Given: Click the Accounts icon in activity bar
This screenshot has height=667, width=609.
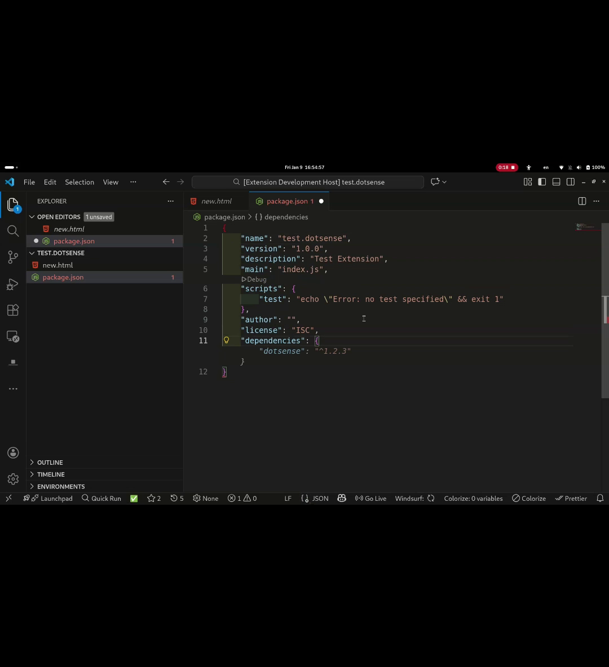Looking at the screenshot, I should coord(12,452).
